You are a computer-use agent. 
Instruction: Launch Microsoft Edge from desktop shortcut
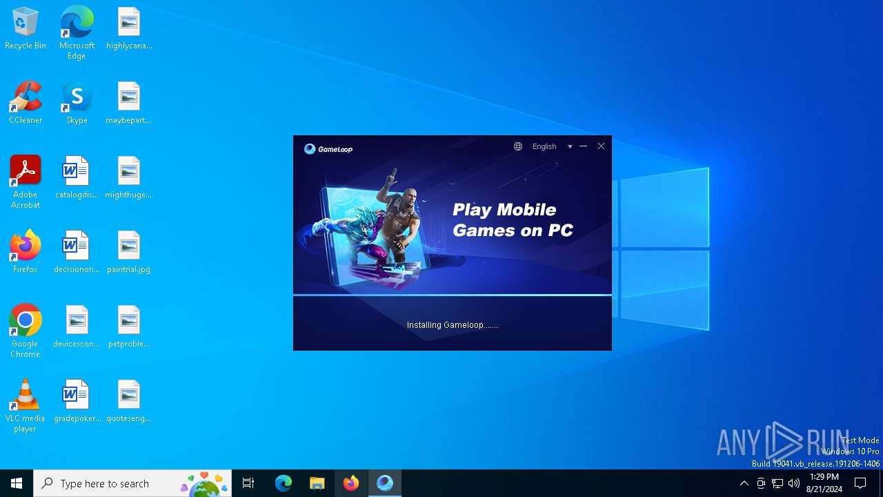(77, 33)
